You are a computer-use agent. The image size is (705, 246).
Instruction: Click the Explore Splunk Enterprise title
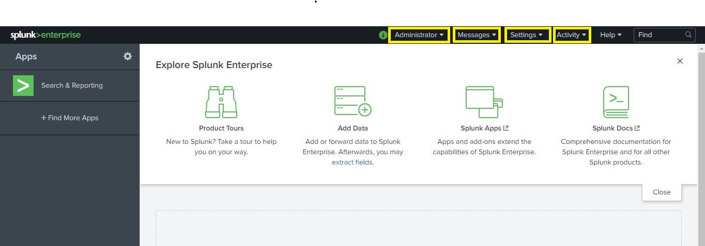[214, 65]
